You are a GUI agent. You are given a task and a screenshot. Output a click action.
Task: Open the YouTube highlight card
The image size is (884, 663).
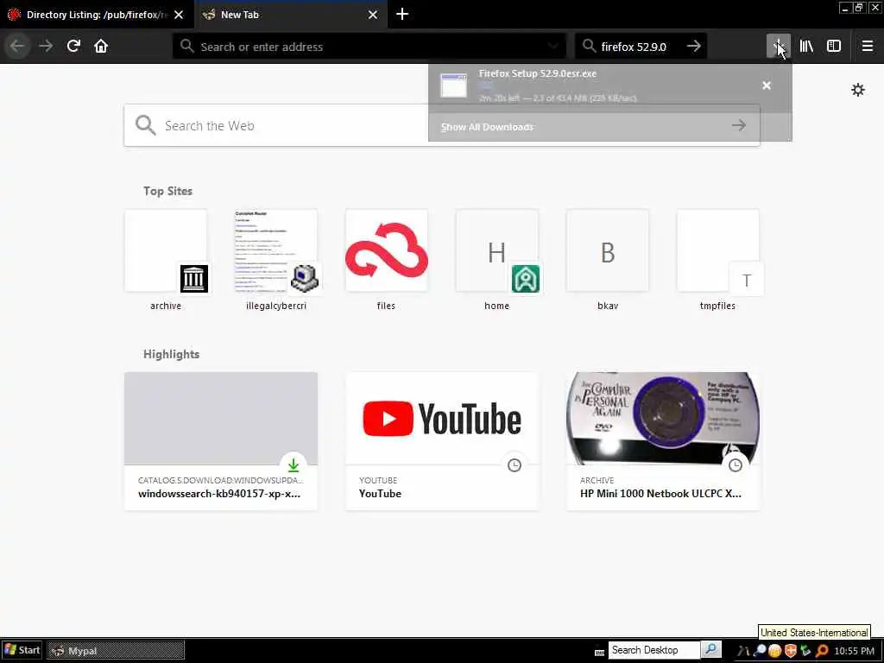pos(442,441)
